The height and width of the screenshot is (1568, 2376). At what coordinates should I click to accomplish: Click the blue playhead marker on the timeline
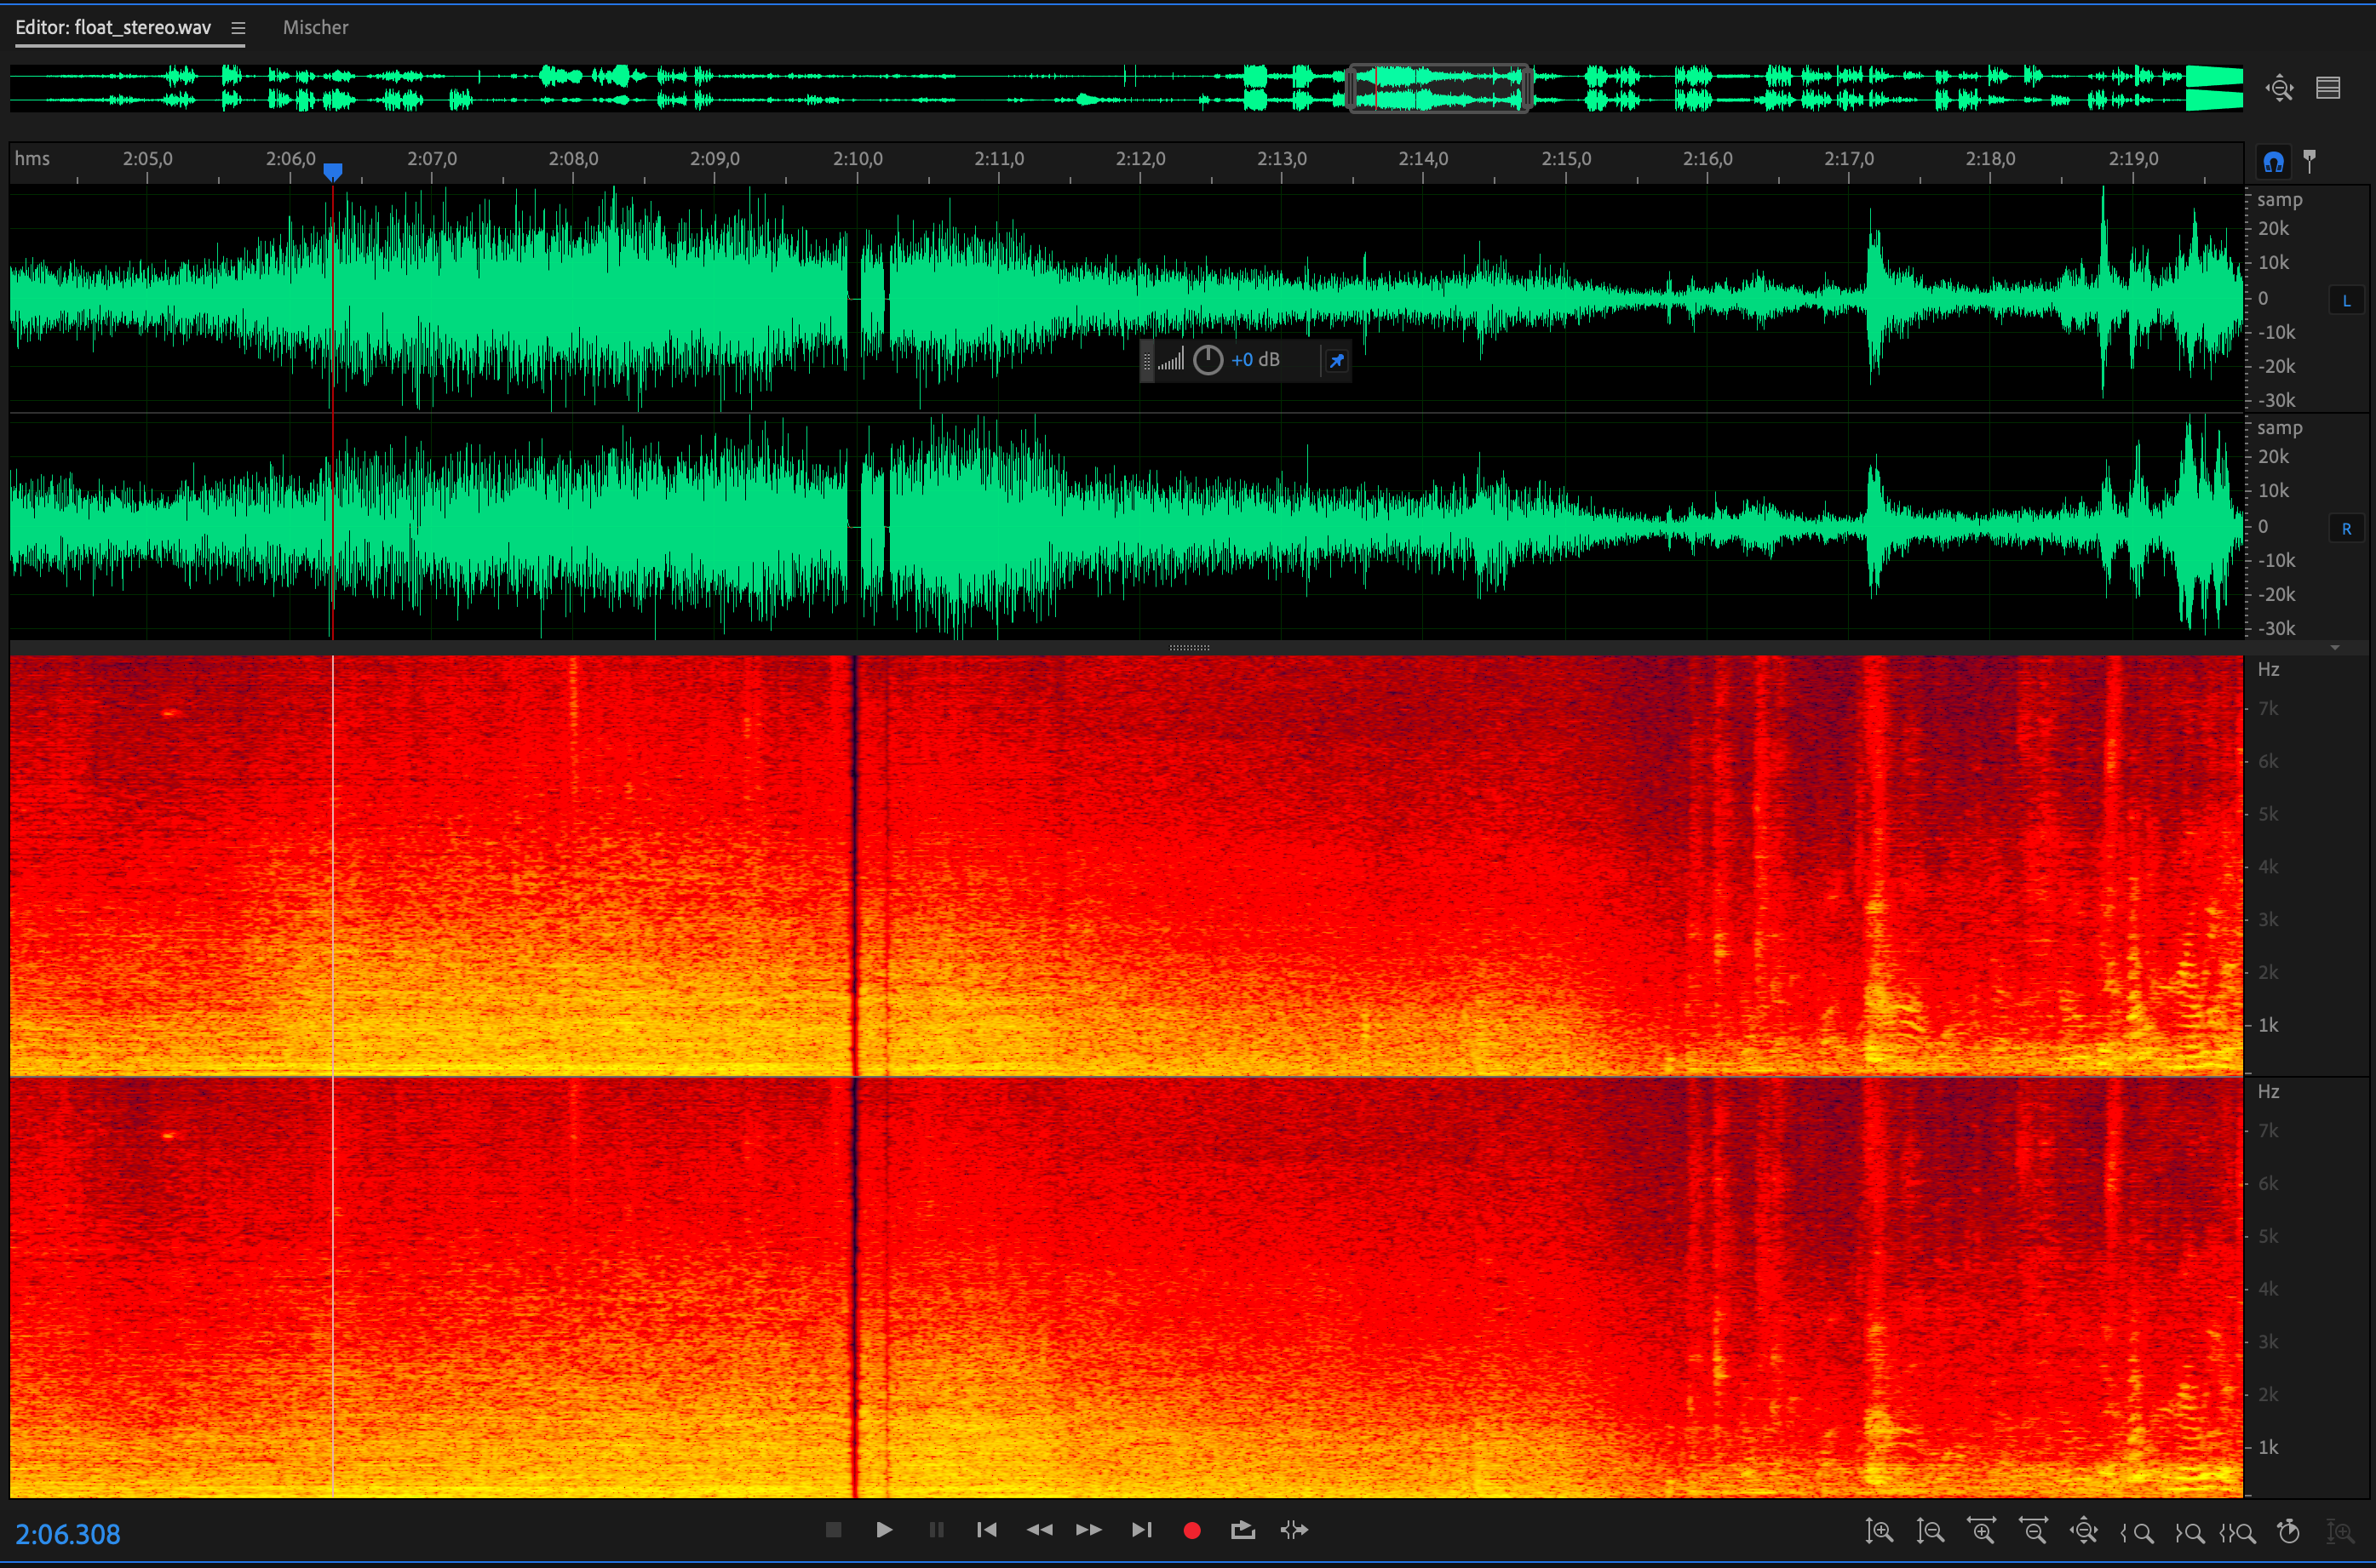point(333,172)
